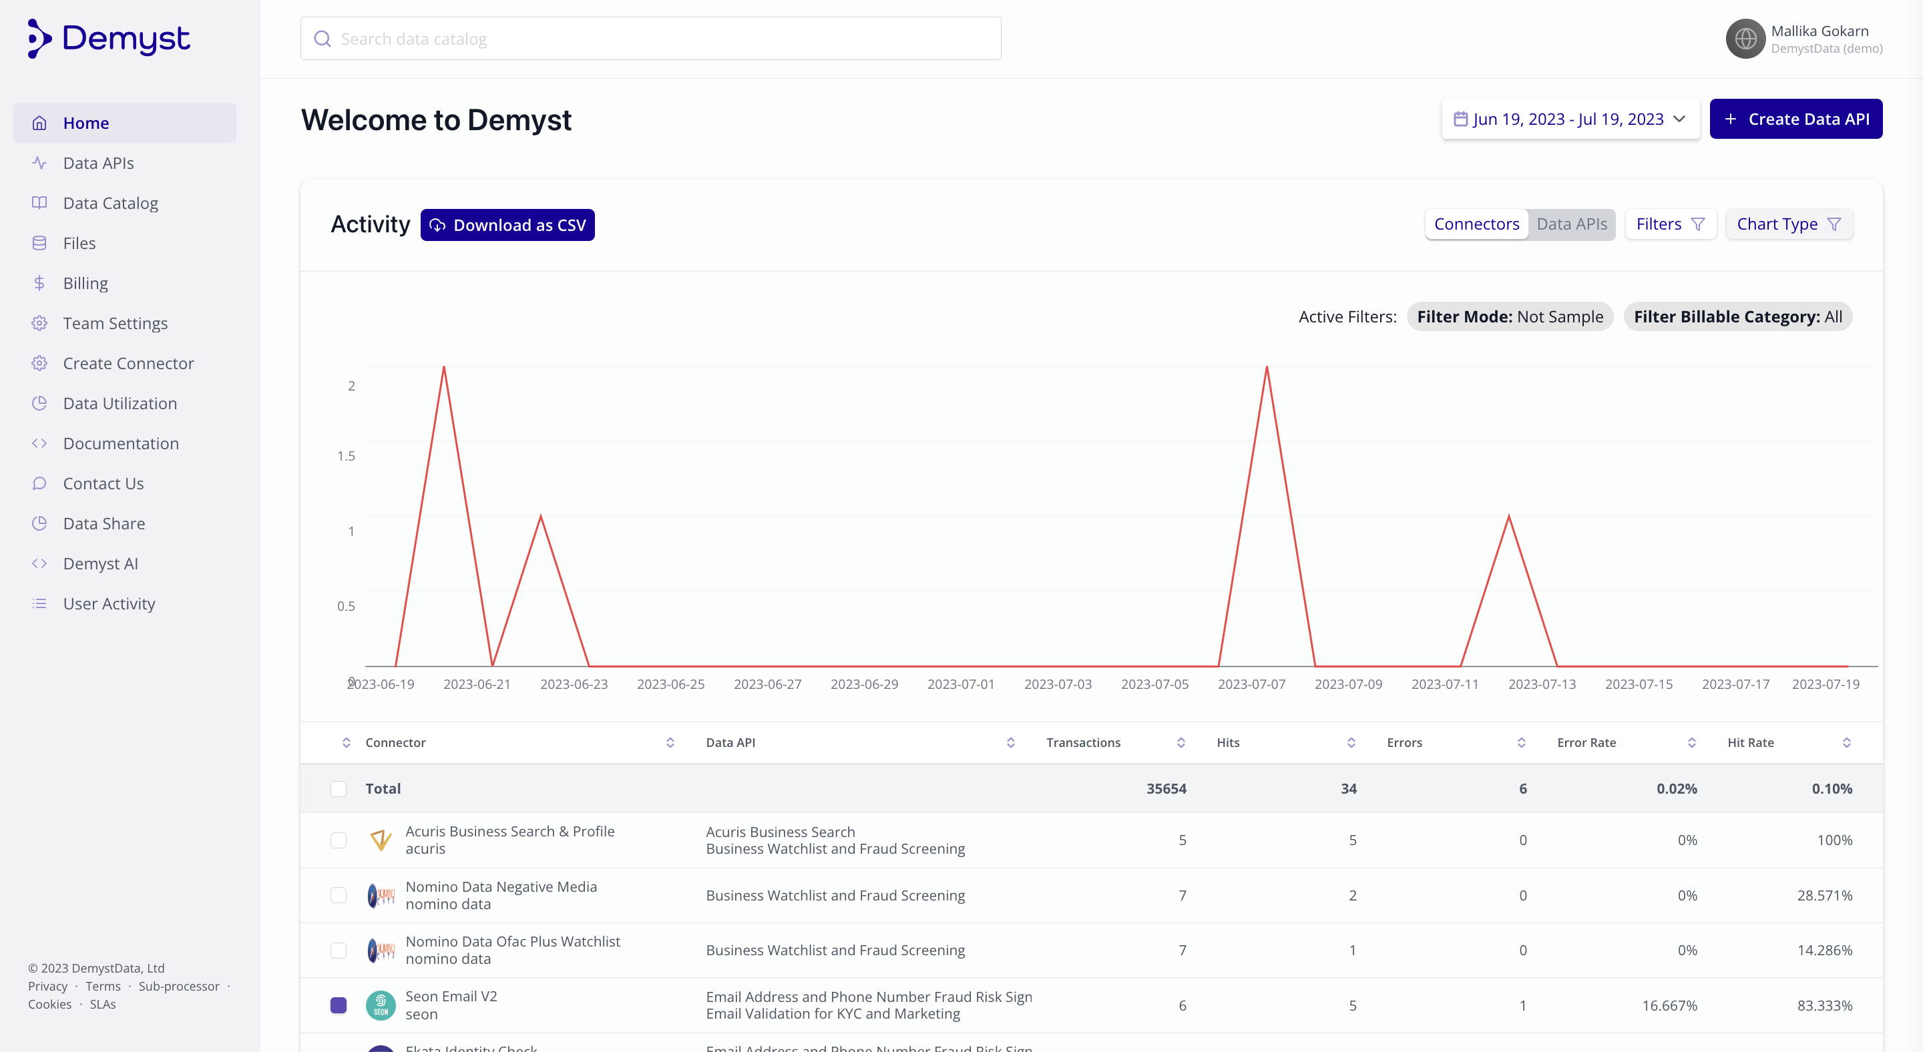This screenshot has height=1052, width=1923.
Task: Click the Demyst logo icon
Action: pos(39,39)
